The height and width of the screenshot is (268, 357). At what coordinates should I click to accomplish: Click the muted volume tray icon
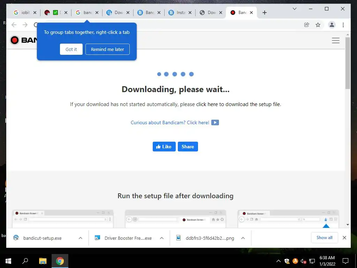pyautogui.click(x=304, y=261)
